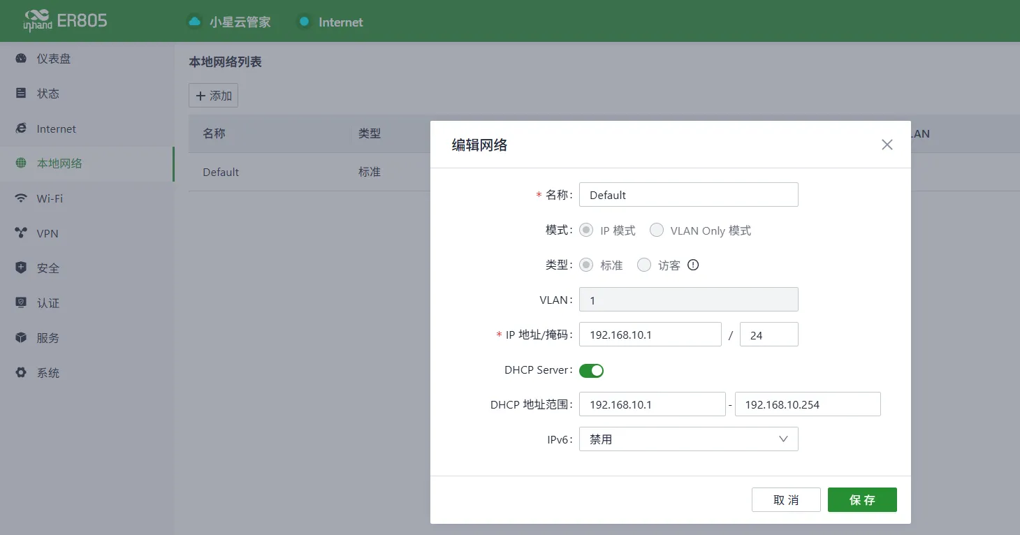
Task: Click the mask field showing 24
Action: pyautogui.click(x=769, y=335)
